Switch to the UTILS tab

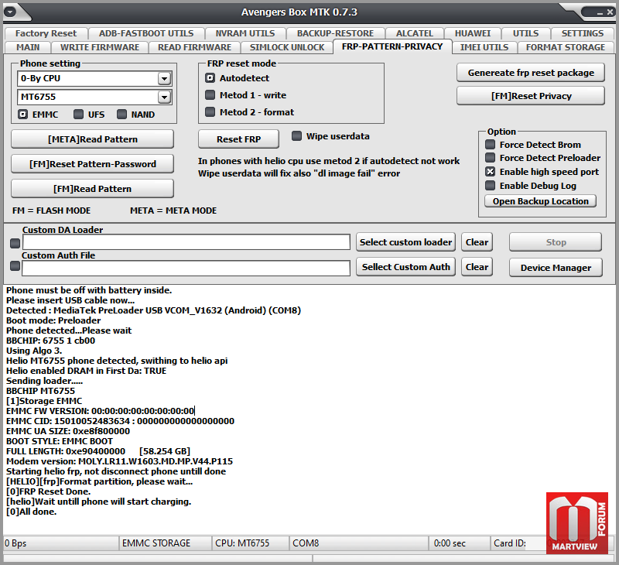click(525, 33)
